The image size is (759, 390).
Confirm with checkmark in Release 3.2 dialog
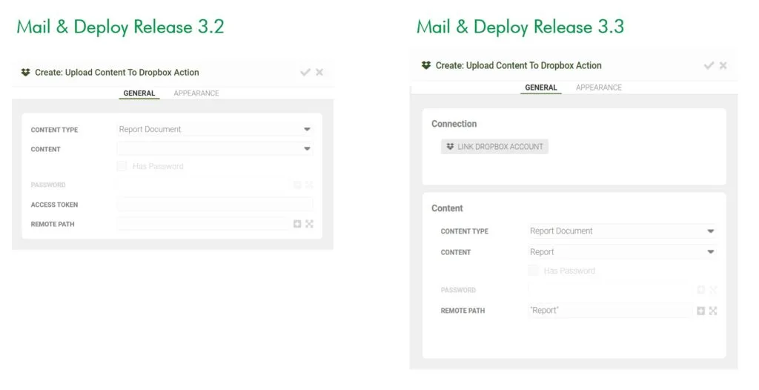click(305, 72)
